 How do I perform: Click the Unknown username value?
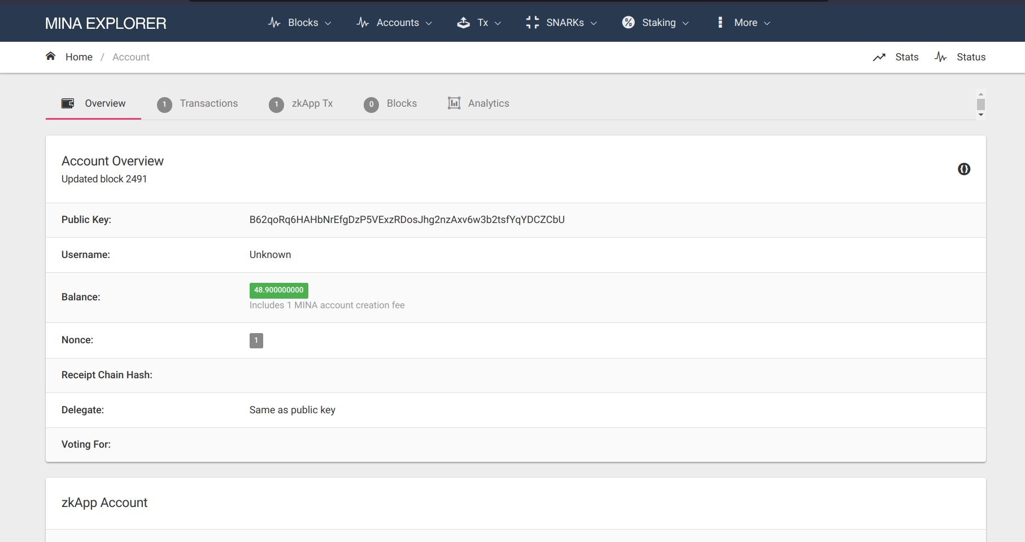[x=270, y=255]
